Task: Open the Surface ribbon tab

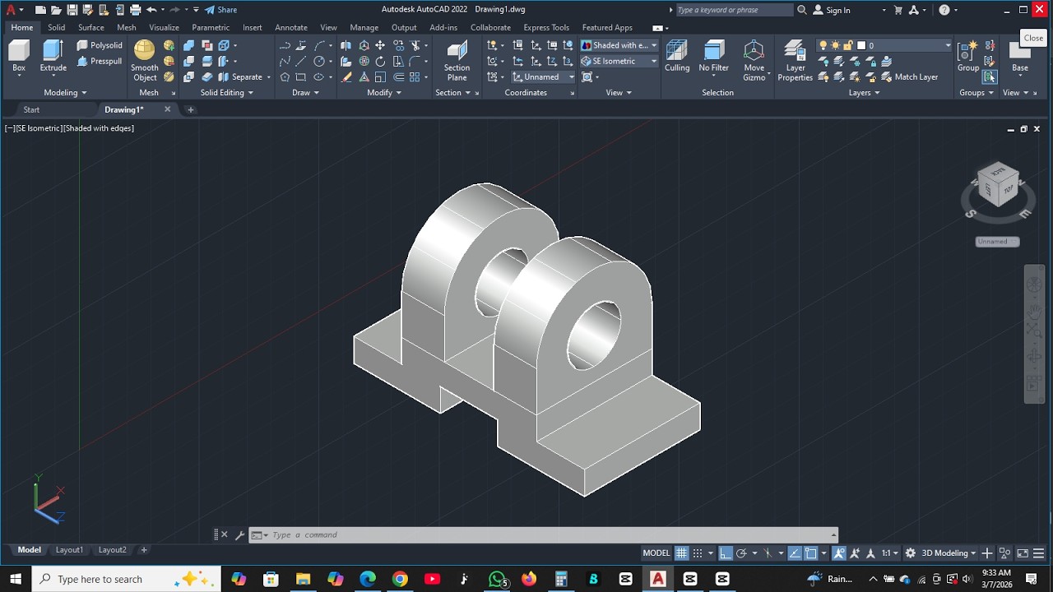Action: [x=91, y=27]
